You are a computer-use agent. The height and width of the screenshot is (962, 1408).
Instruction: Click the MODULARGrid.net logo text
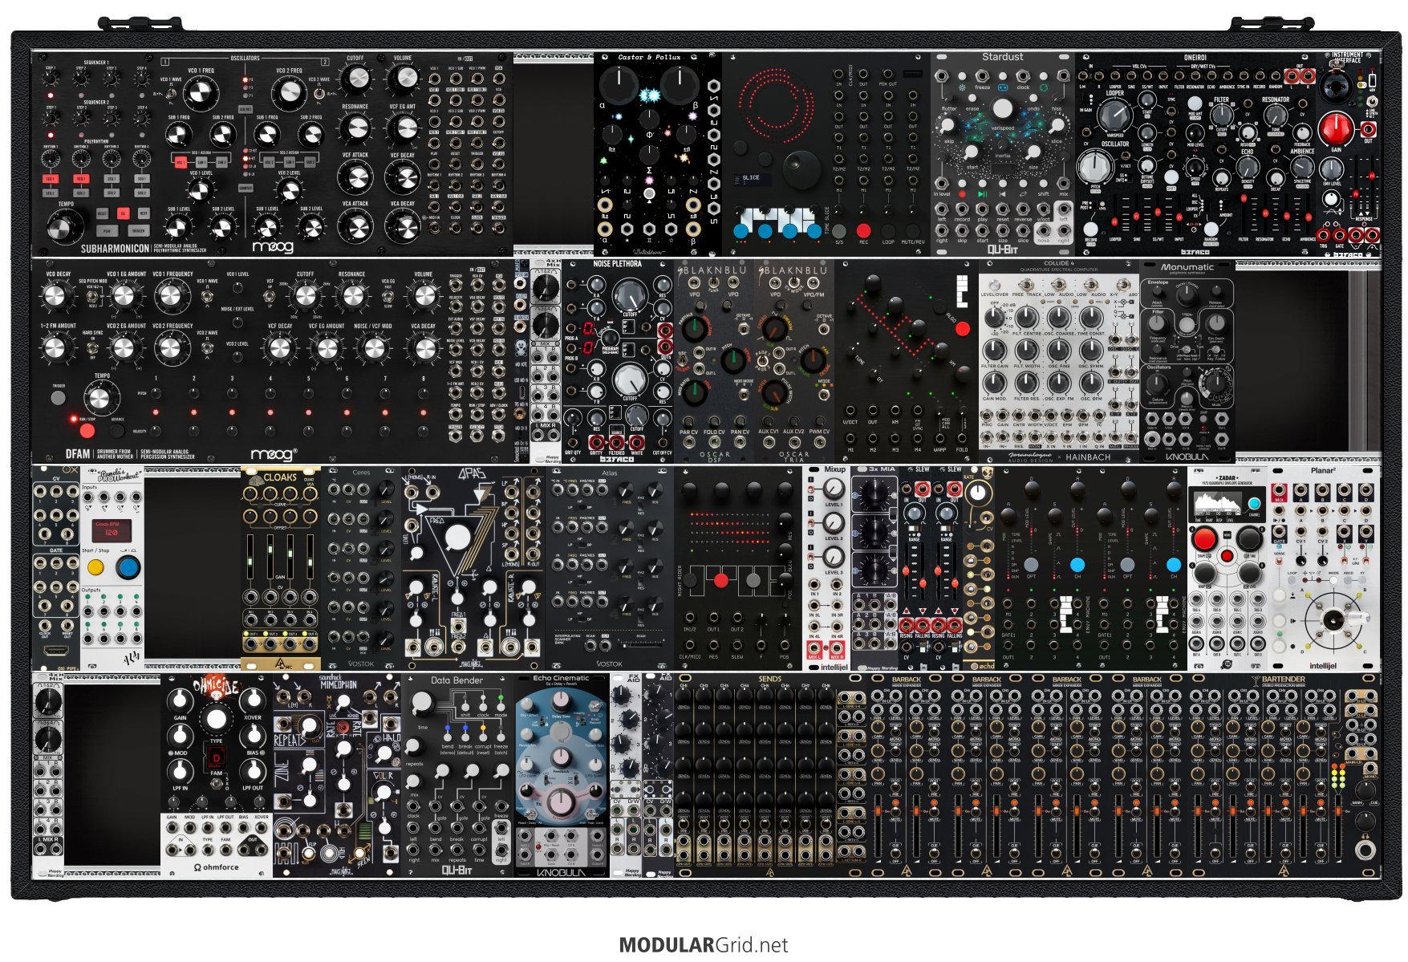pyautogui.click(x=703, y=945)
